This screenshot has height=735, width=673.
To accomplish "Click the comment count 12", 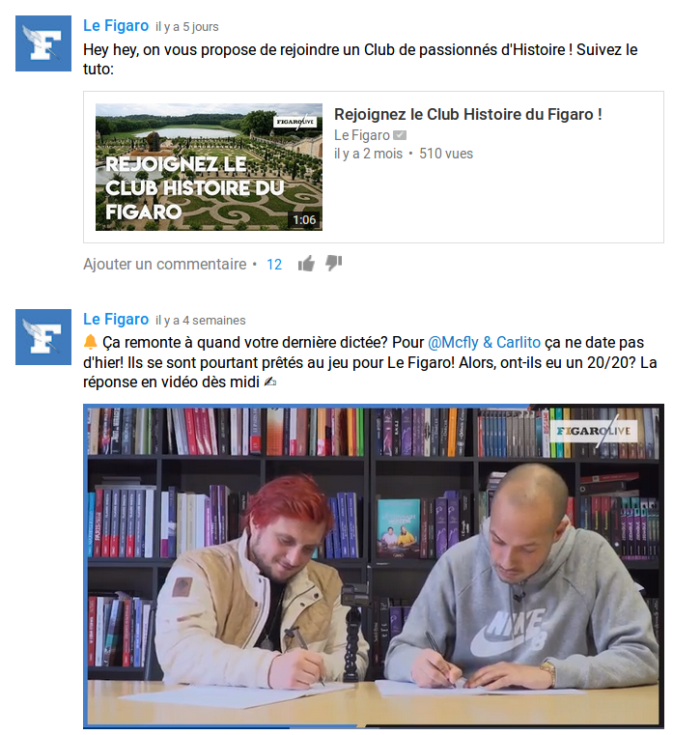I will click(274, 265).
